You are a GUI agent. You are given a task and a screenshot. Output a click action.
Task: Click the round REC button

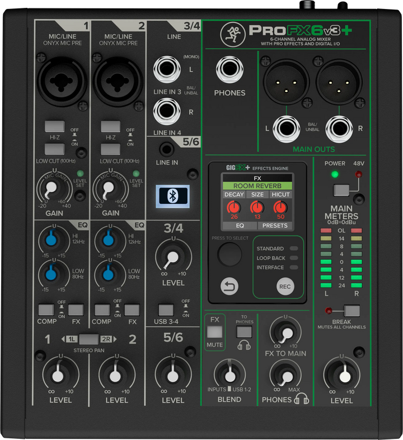(x=285, y=287)
